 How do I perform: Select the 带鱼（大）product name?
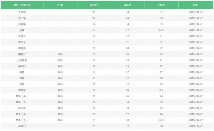22,120
